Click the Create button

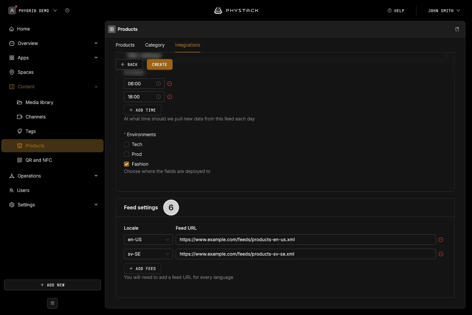coord(160,64)
